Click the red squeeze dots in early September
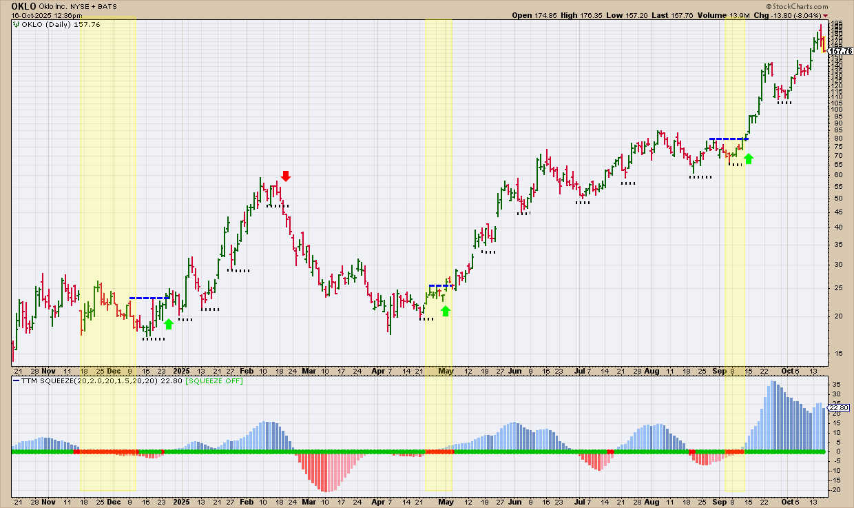 click(x=716, y=451)
